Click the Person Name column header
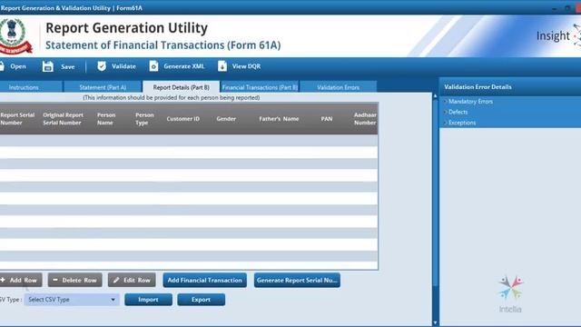 pyautogui.click(x=106, y=119)
